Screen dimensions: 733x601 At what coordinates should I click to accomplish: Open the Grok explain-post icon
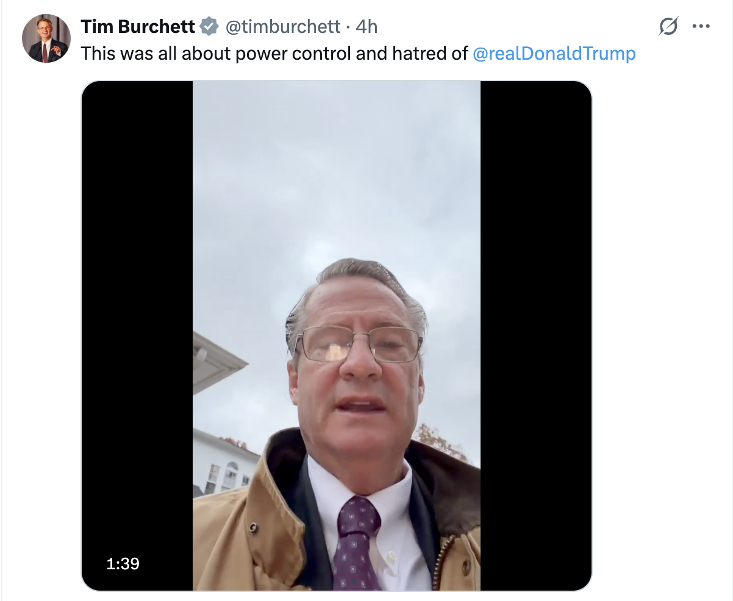[x=668, y=26]
